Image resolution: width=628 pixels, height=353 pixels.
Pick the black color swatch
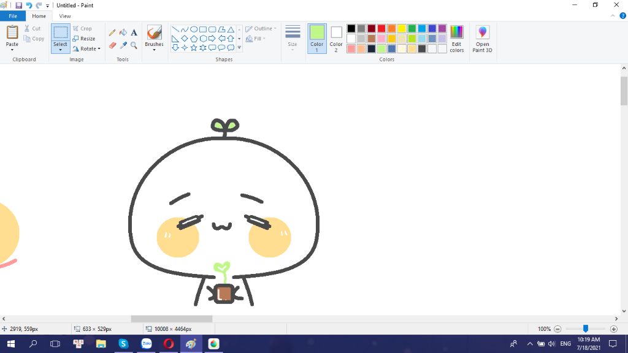(x=351, y=28)
